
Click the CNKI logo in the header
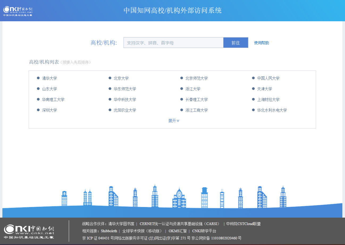(18, 11)
